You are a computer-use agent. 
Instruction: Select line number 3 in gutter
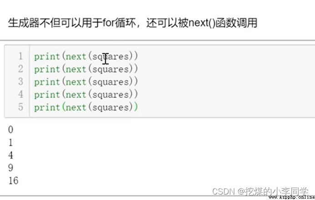click(x=20, y=81)
